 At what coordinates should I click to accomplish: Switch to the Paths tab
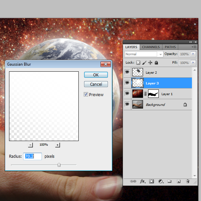click(x=170, y=47)
